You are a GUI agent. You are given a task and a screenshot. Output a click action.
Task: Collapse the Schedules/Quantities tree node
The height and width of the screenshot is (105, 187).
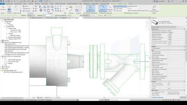(1, 42)
